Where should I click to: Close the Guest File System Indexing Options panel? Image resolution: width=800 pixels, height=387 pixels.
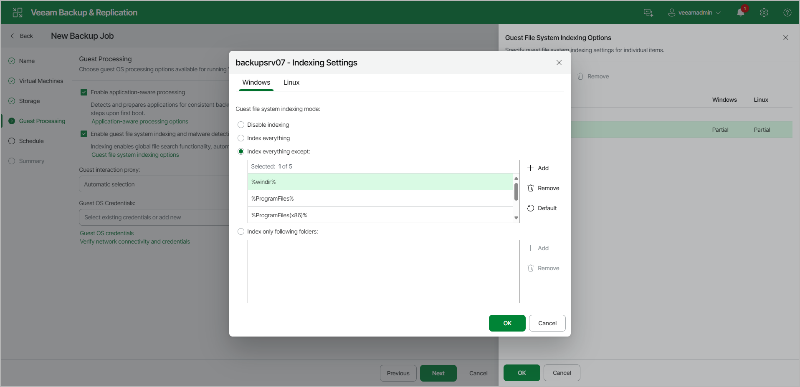pos(786,38)
